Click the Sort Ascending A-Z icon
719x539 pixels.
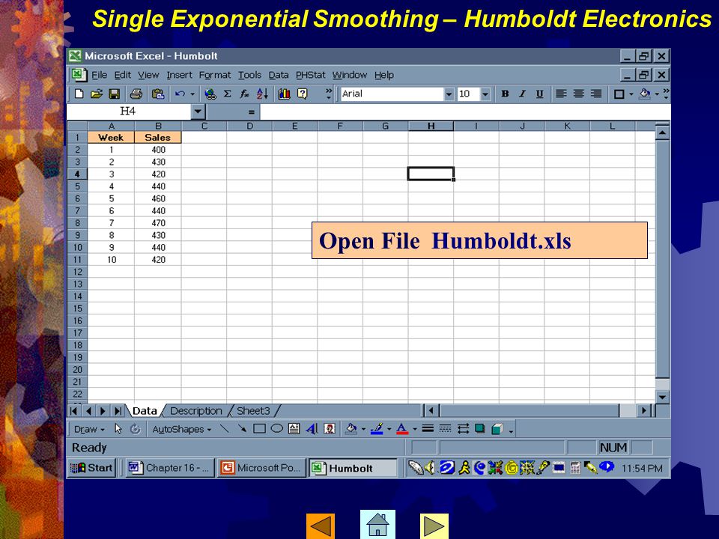click(x=262, y=94)
